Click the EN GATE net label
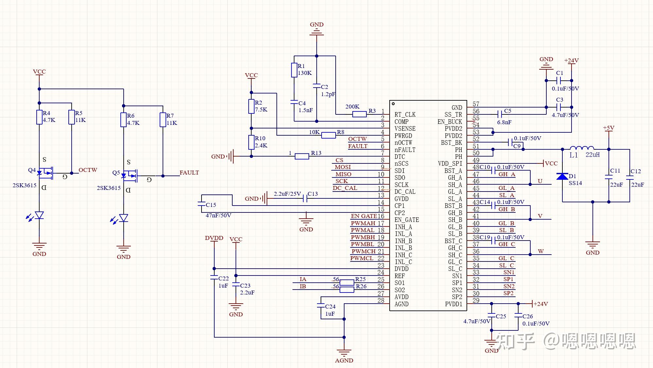 point(364,216)
